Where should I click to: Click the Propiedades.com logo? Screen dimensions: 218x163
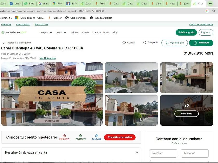pyautogui.click(x=13, y=32)
